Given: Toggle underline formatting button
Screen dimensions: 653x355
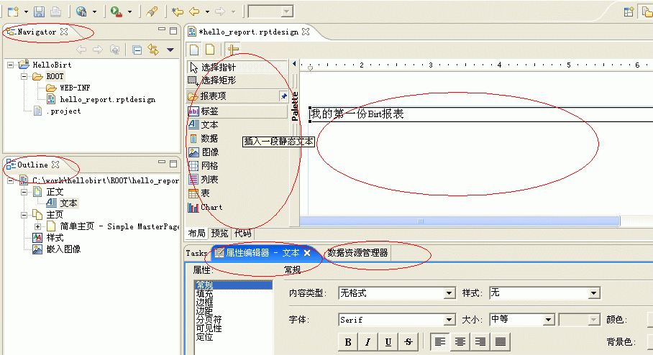Looking at the screenshot, I should click(388, 342).
